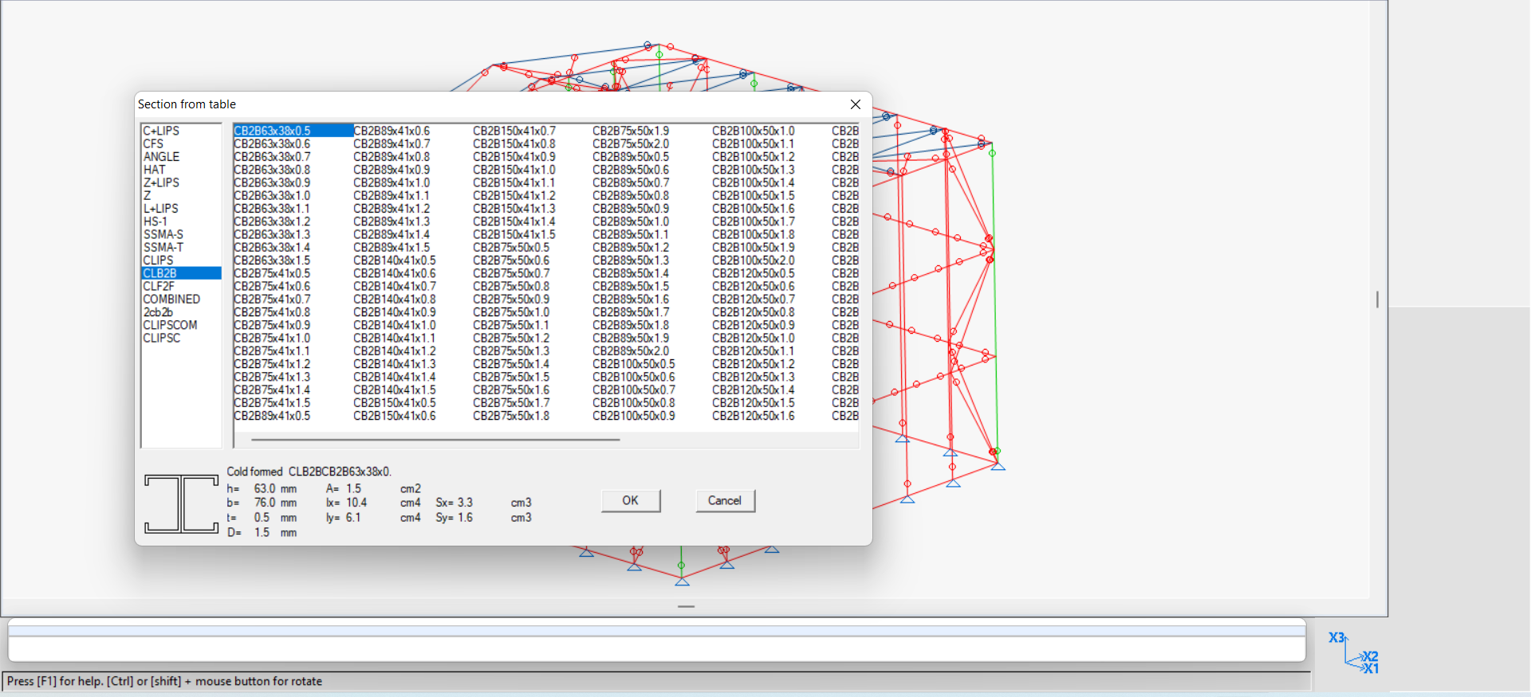
Task: Select section CB2B89x50x2.0
Action: [x=631, y=350]
